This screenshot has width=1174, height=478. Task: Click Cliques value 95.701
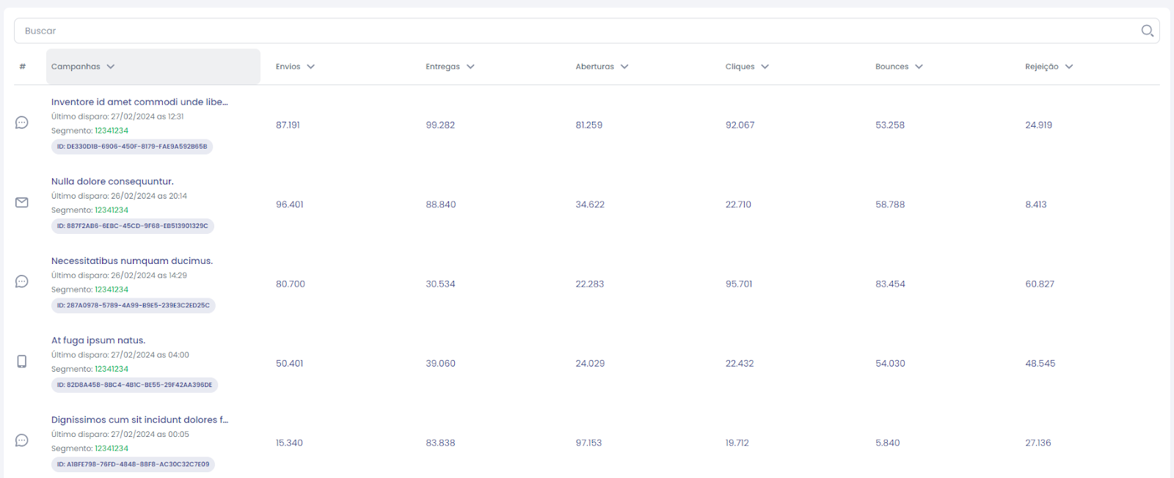pyautogui.click(x=739, y=284)
